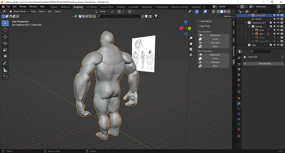Click the green Y axis gizmo handle
Image resolution: width=285 pixels, height=153 pixels.
click(x=190, y=28)
